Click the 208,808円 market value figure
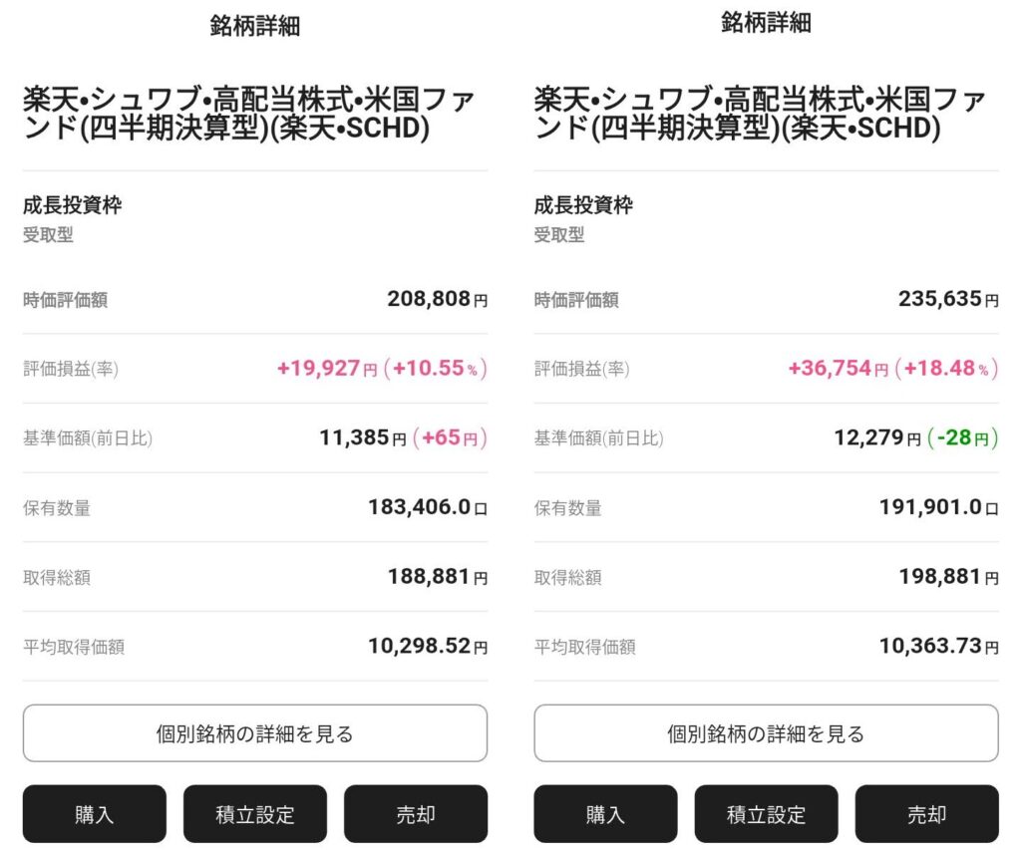 [x=437, y=299]
